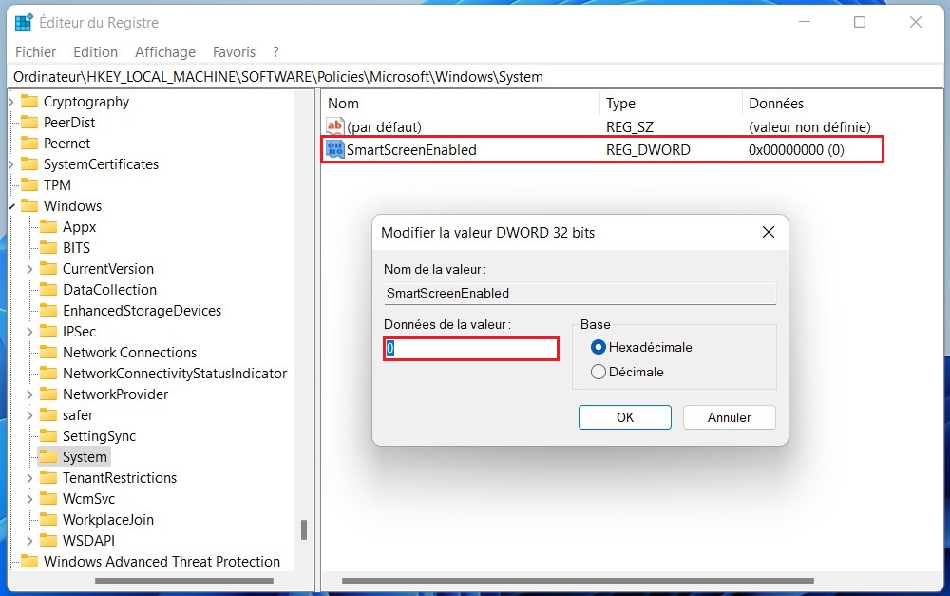Click the CurrentVersion folder icon
This screenshot has height=596, width=950.
click(x=48, y=269)
